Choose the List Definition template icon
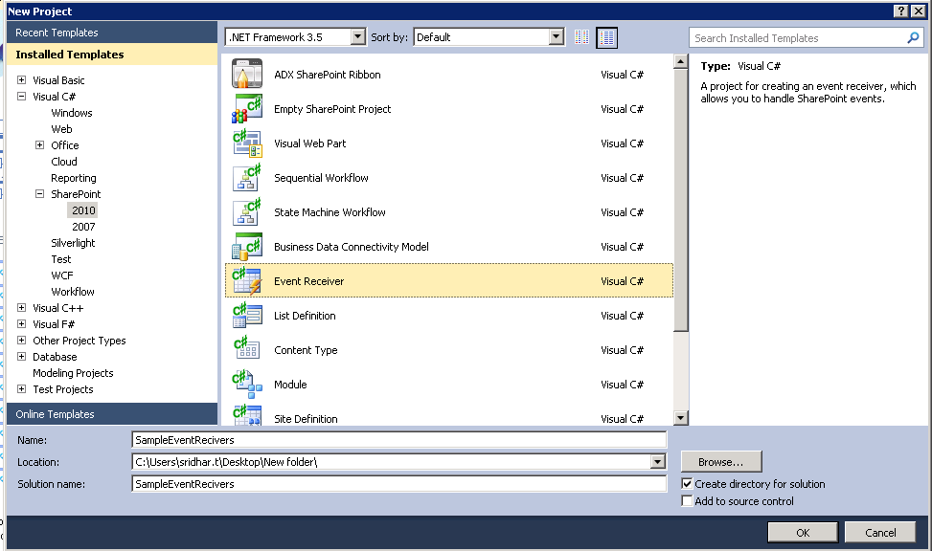Image resolution: width=932 pixels, height=551 pixels. (x=245, y=315)
